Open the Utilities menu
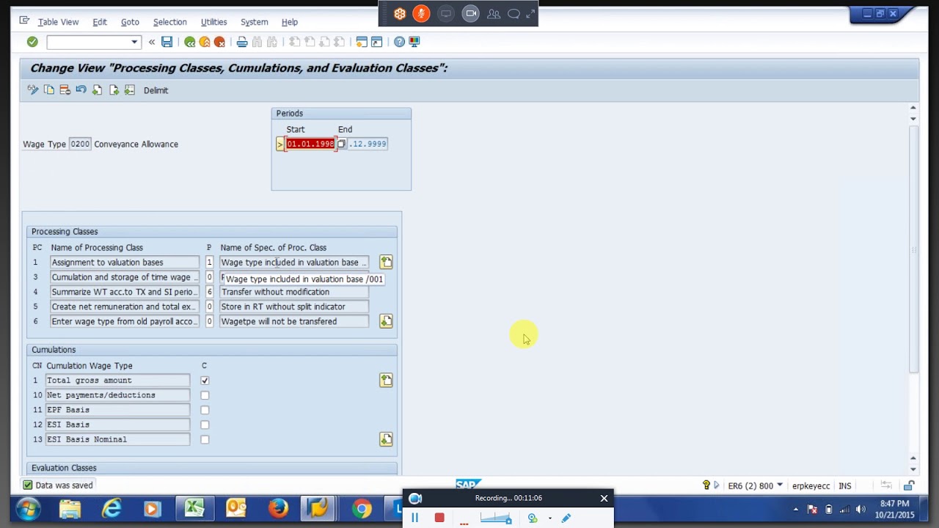Image resolution: width=939 pixels, height=528 pixels. click(213, 22)
